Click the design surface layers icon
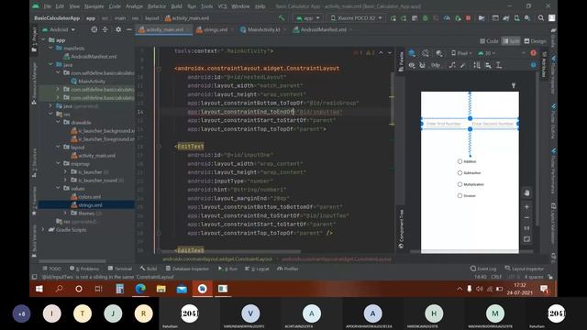This screenshot has width=587, height=330. click(412, 53)
